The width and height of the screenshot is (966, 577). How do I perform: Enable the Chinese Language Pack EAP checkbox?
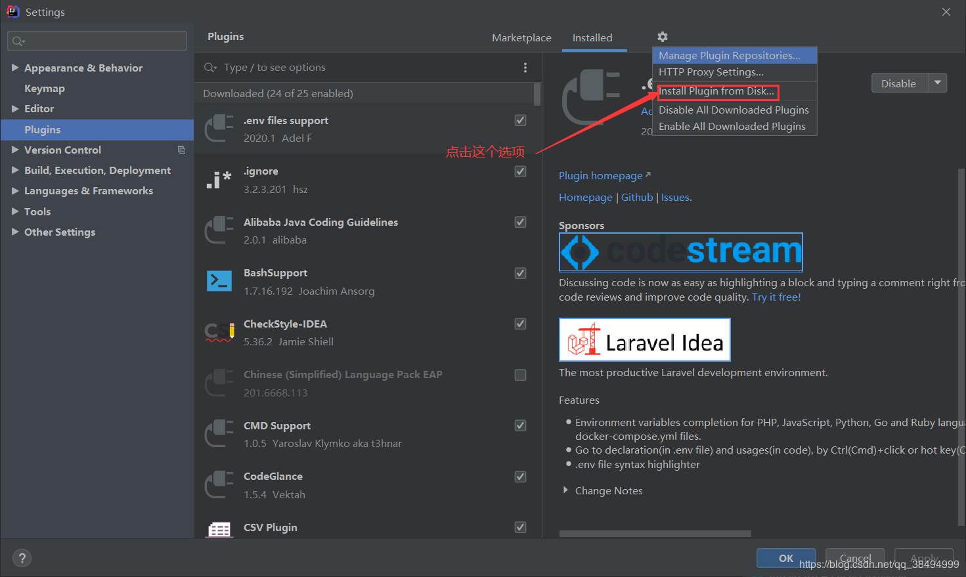(521, 375)
